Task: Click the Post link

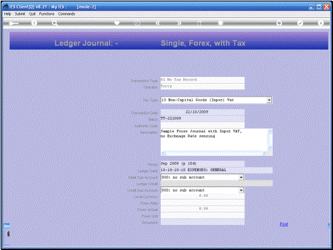Action: click(284, 224)
